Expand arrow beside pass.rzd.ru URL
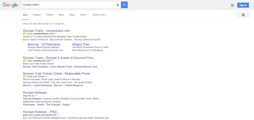 pos(58,115)
